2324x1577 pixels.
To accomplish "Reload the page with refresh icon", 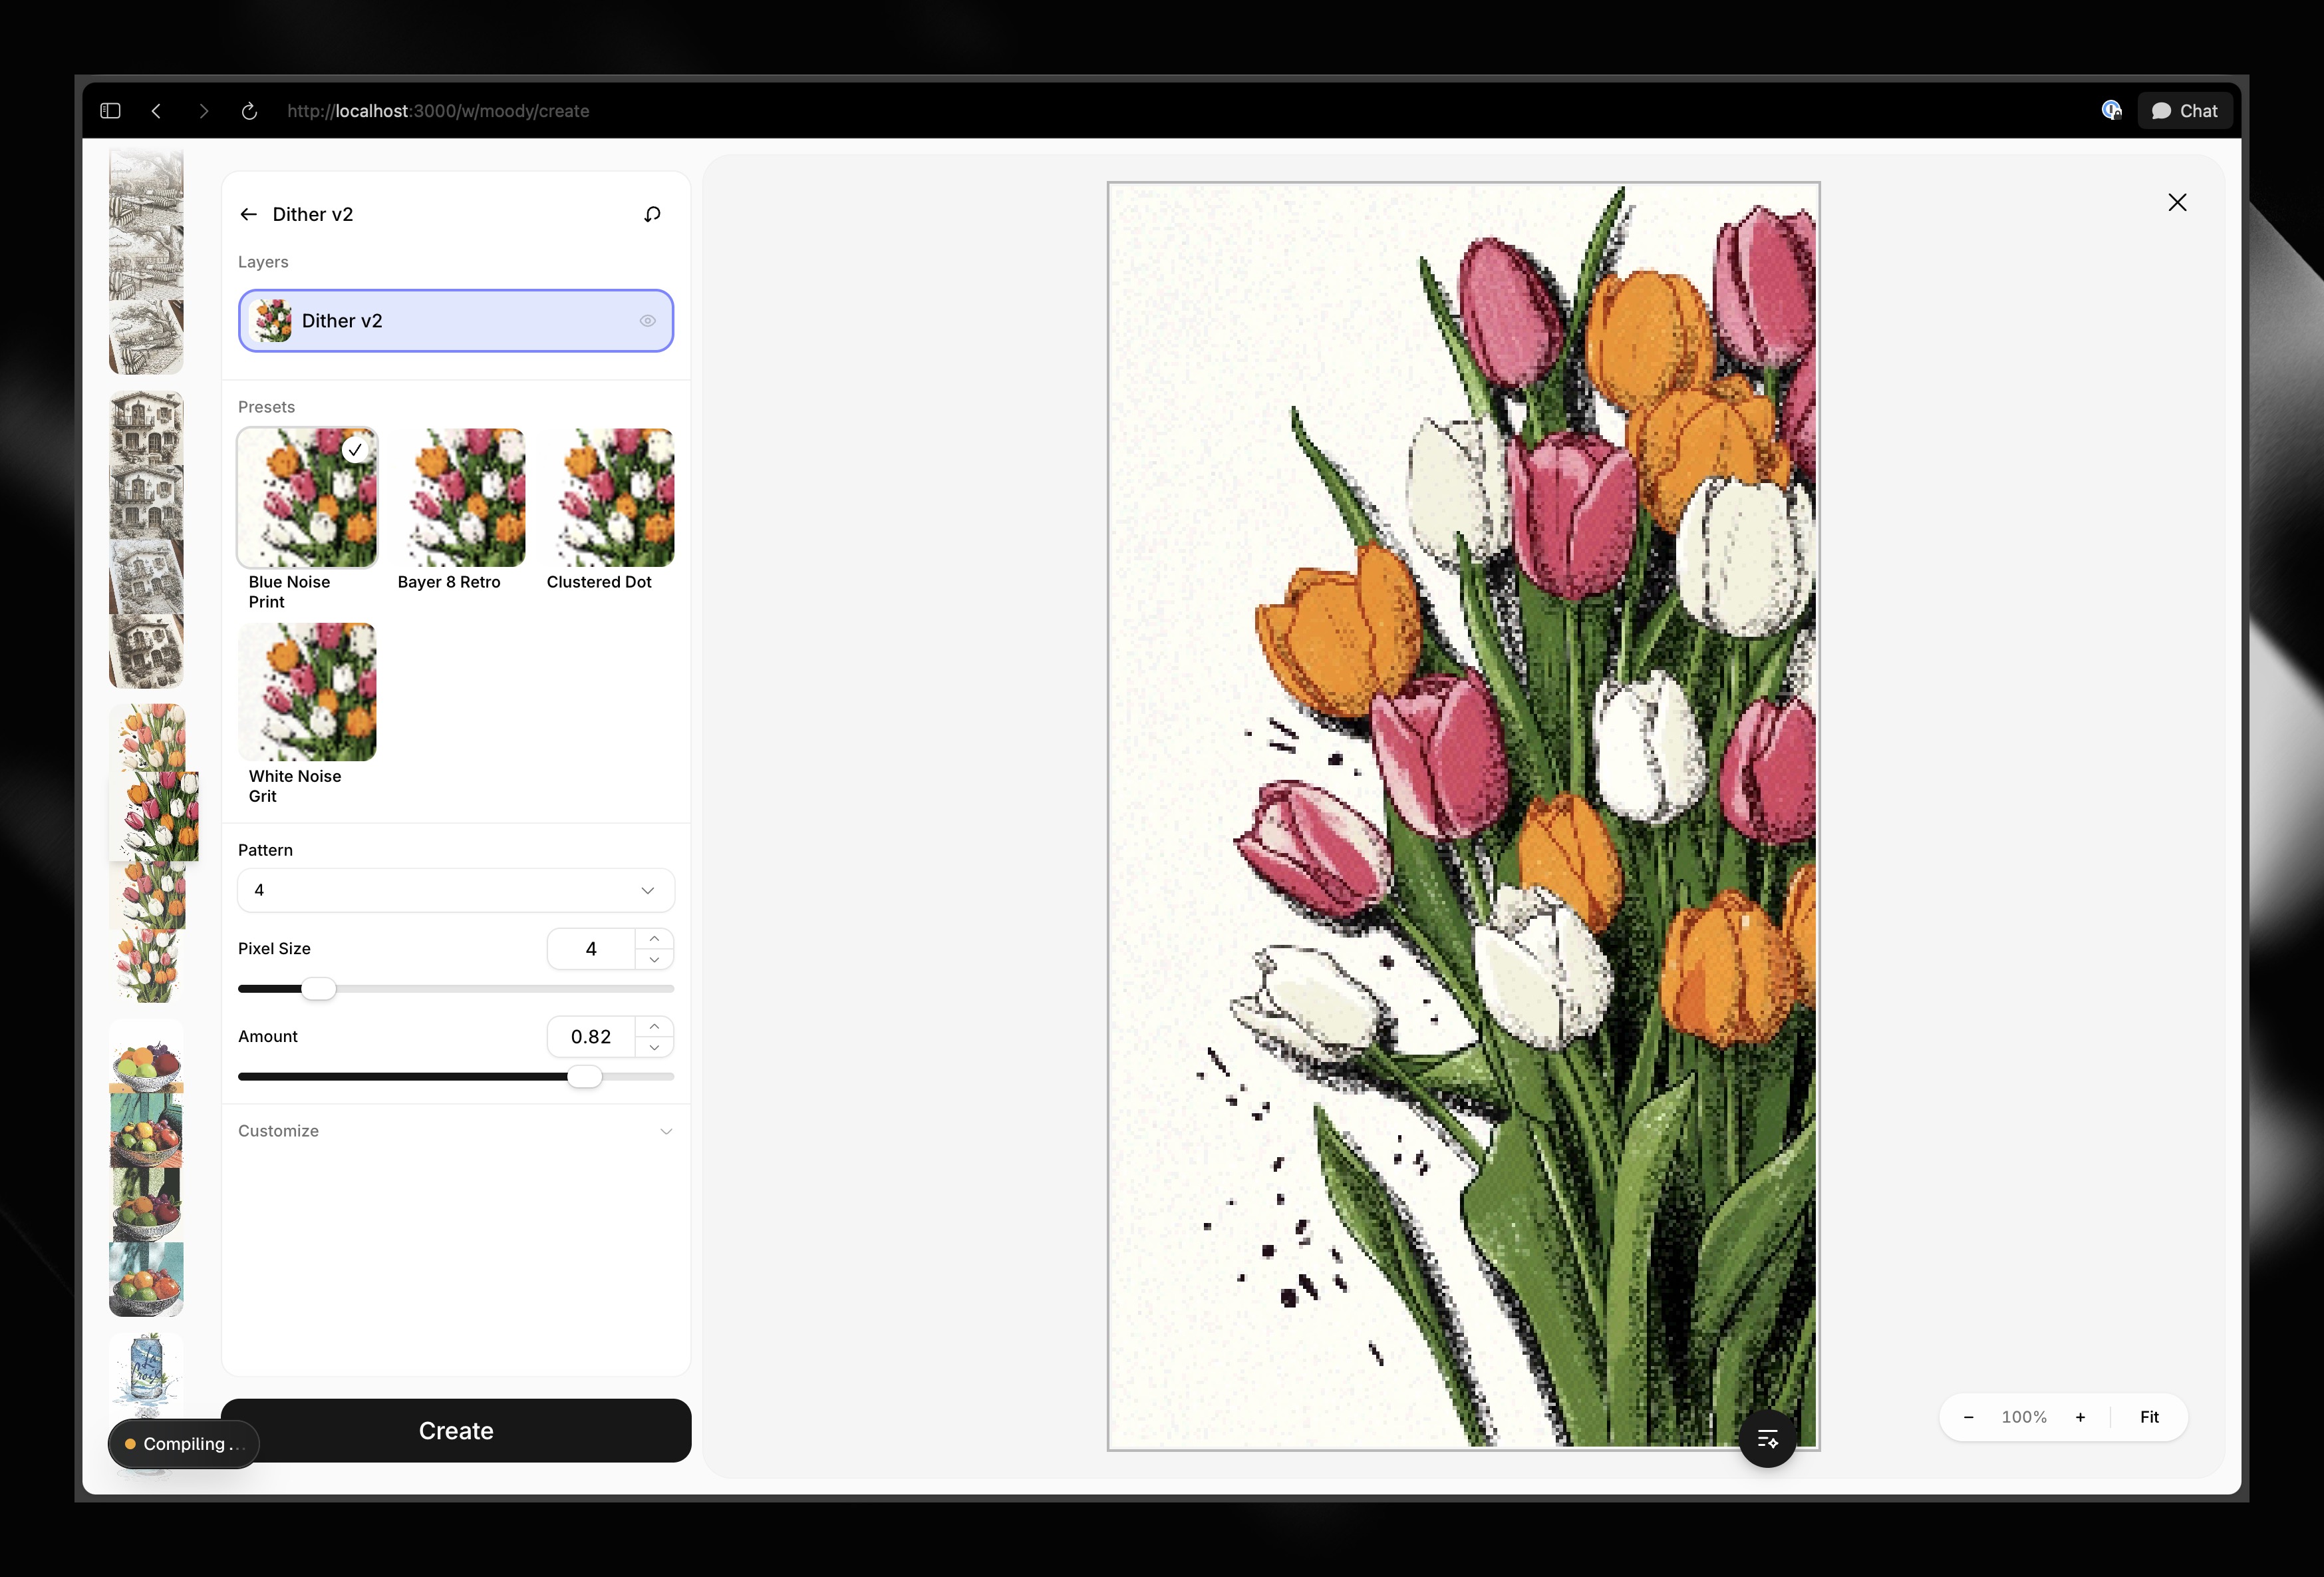I will 249,111.
